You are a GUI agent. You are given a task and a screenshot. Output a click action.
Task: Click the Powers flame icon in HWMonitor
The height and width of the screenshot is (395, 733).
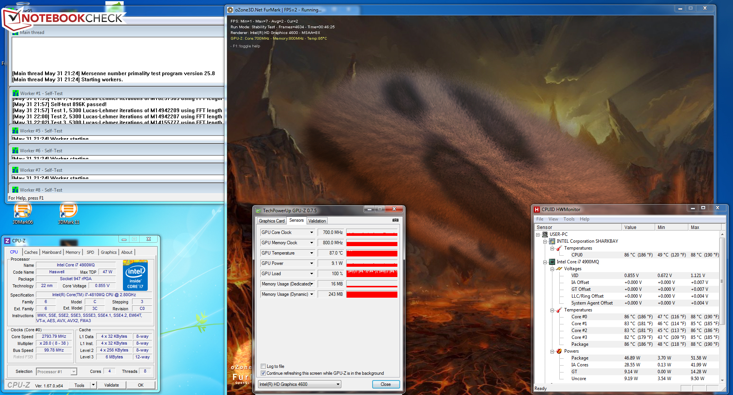click(559, 351)
